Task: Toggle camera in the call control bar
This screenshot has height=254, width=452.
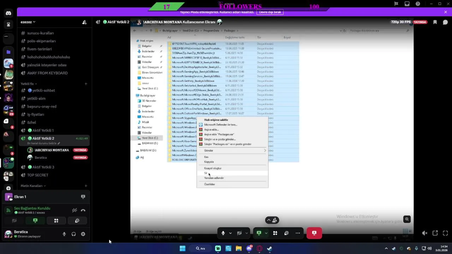Action: pyautogui.click(x=239, y=233)
